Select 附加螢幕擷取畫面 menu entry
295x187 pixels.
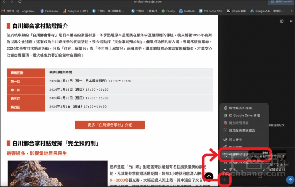coord(244,130)
